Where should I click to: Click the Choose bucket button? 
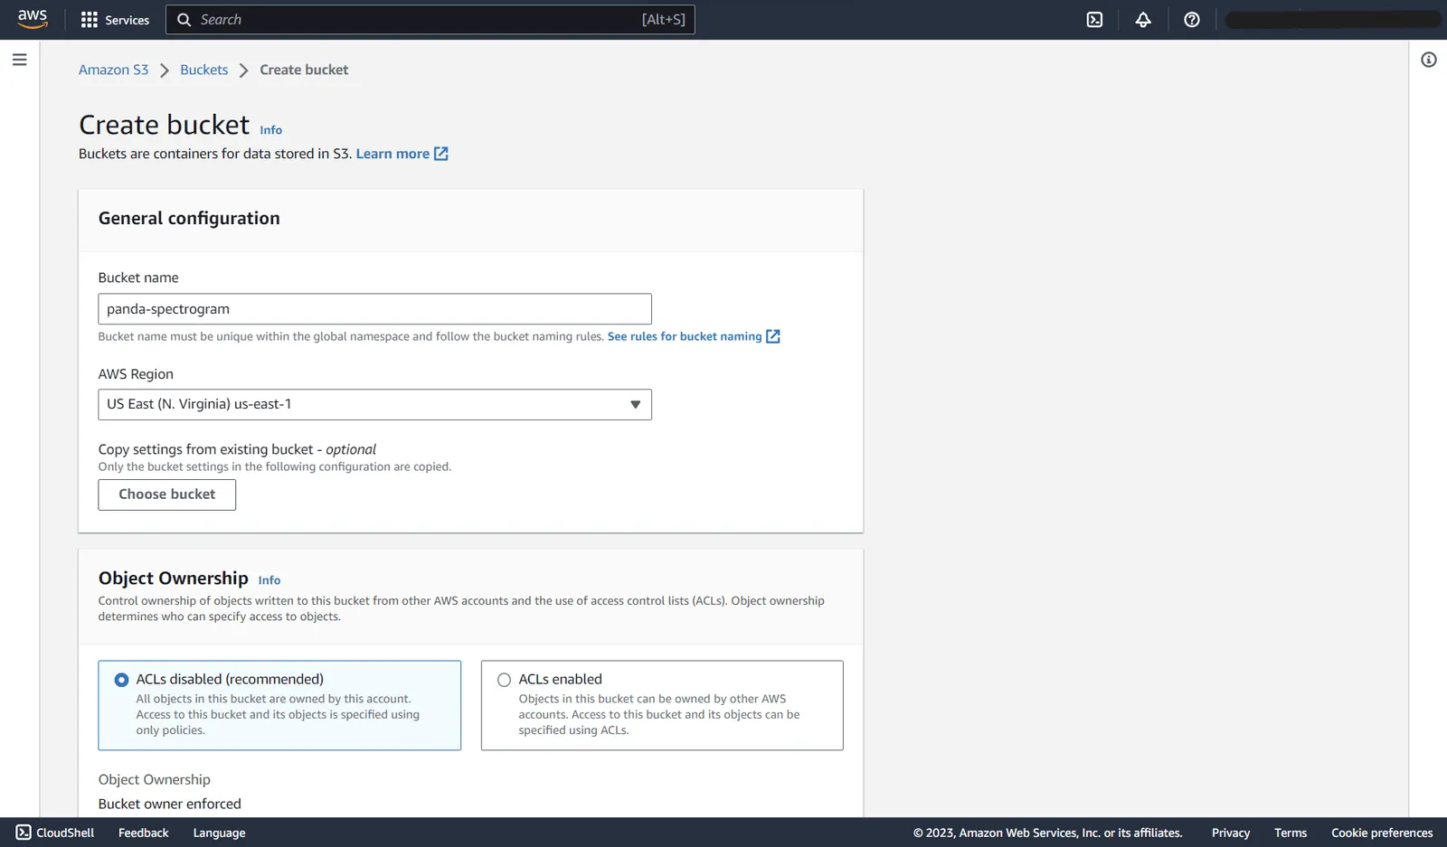click(x=167, y=494)
